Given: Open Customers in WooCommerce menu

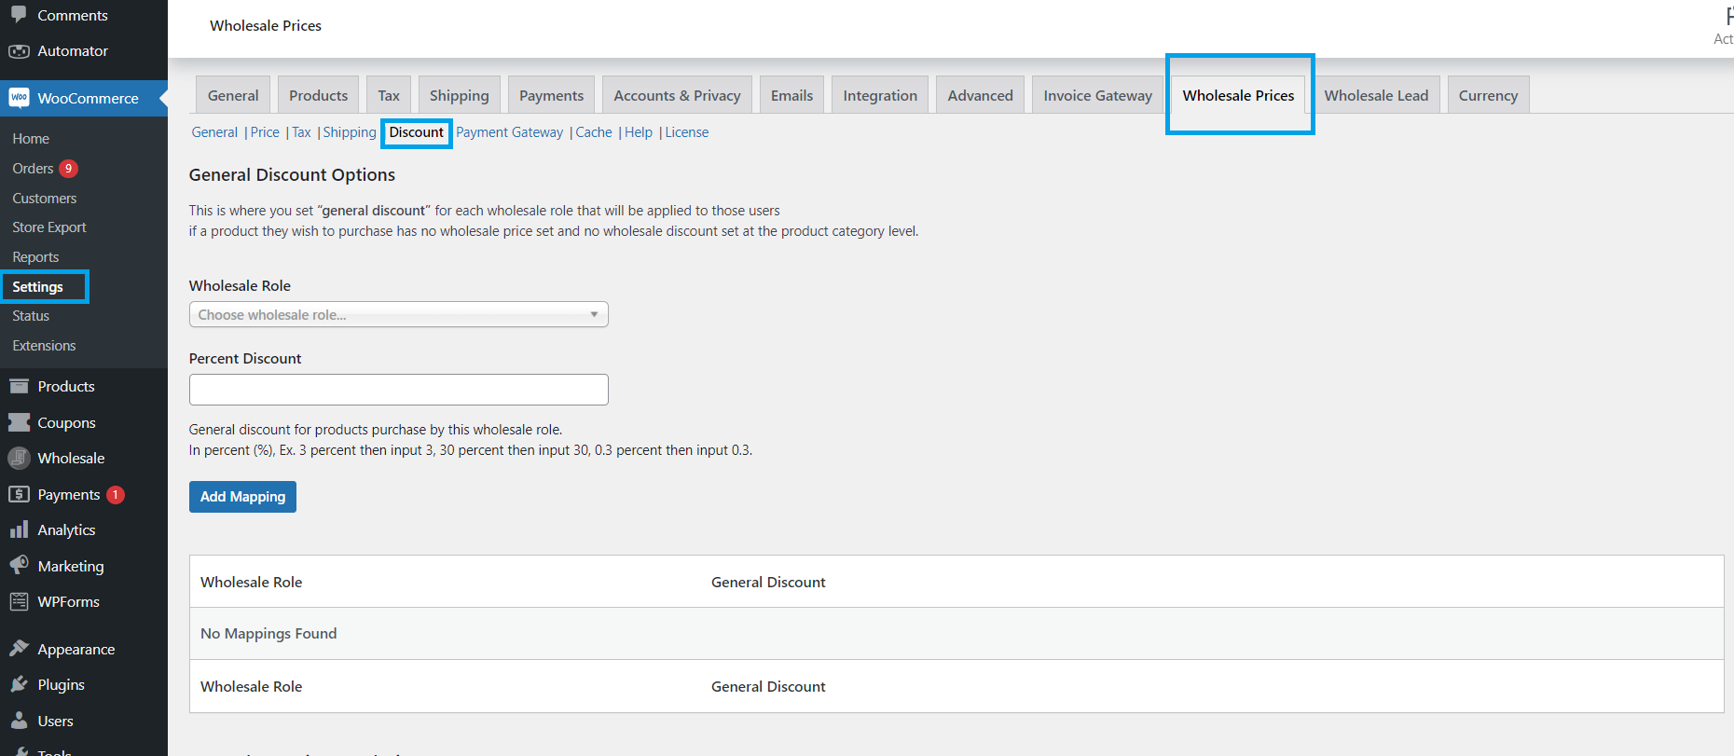Looking at the screenshot, I should pos(45,199).
